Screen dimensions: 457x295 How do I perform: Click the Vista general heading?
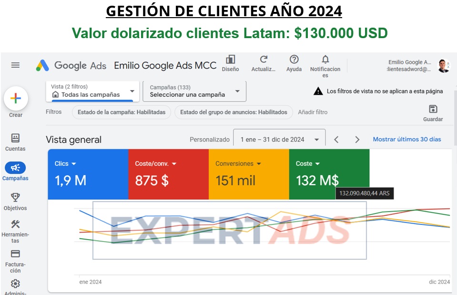coord(73,140)
